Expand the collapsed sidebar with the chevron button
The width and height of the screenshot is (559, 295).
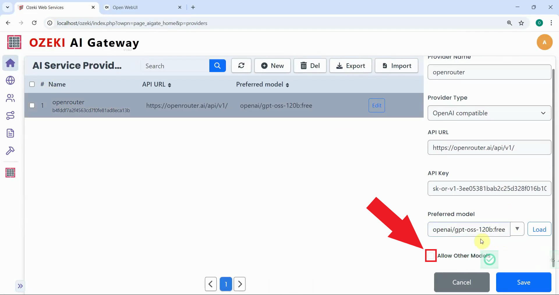tap(20, 286)
